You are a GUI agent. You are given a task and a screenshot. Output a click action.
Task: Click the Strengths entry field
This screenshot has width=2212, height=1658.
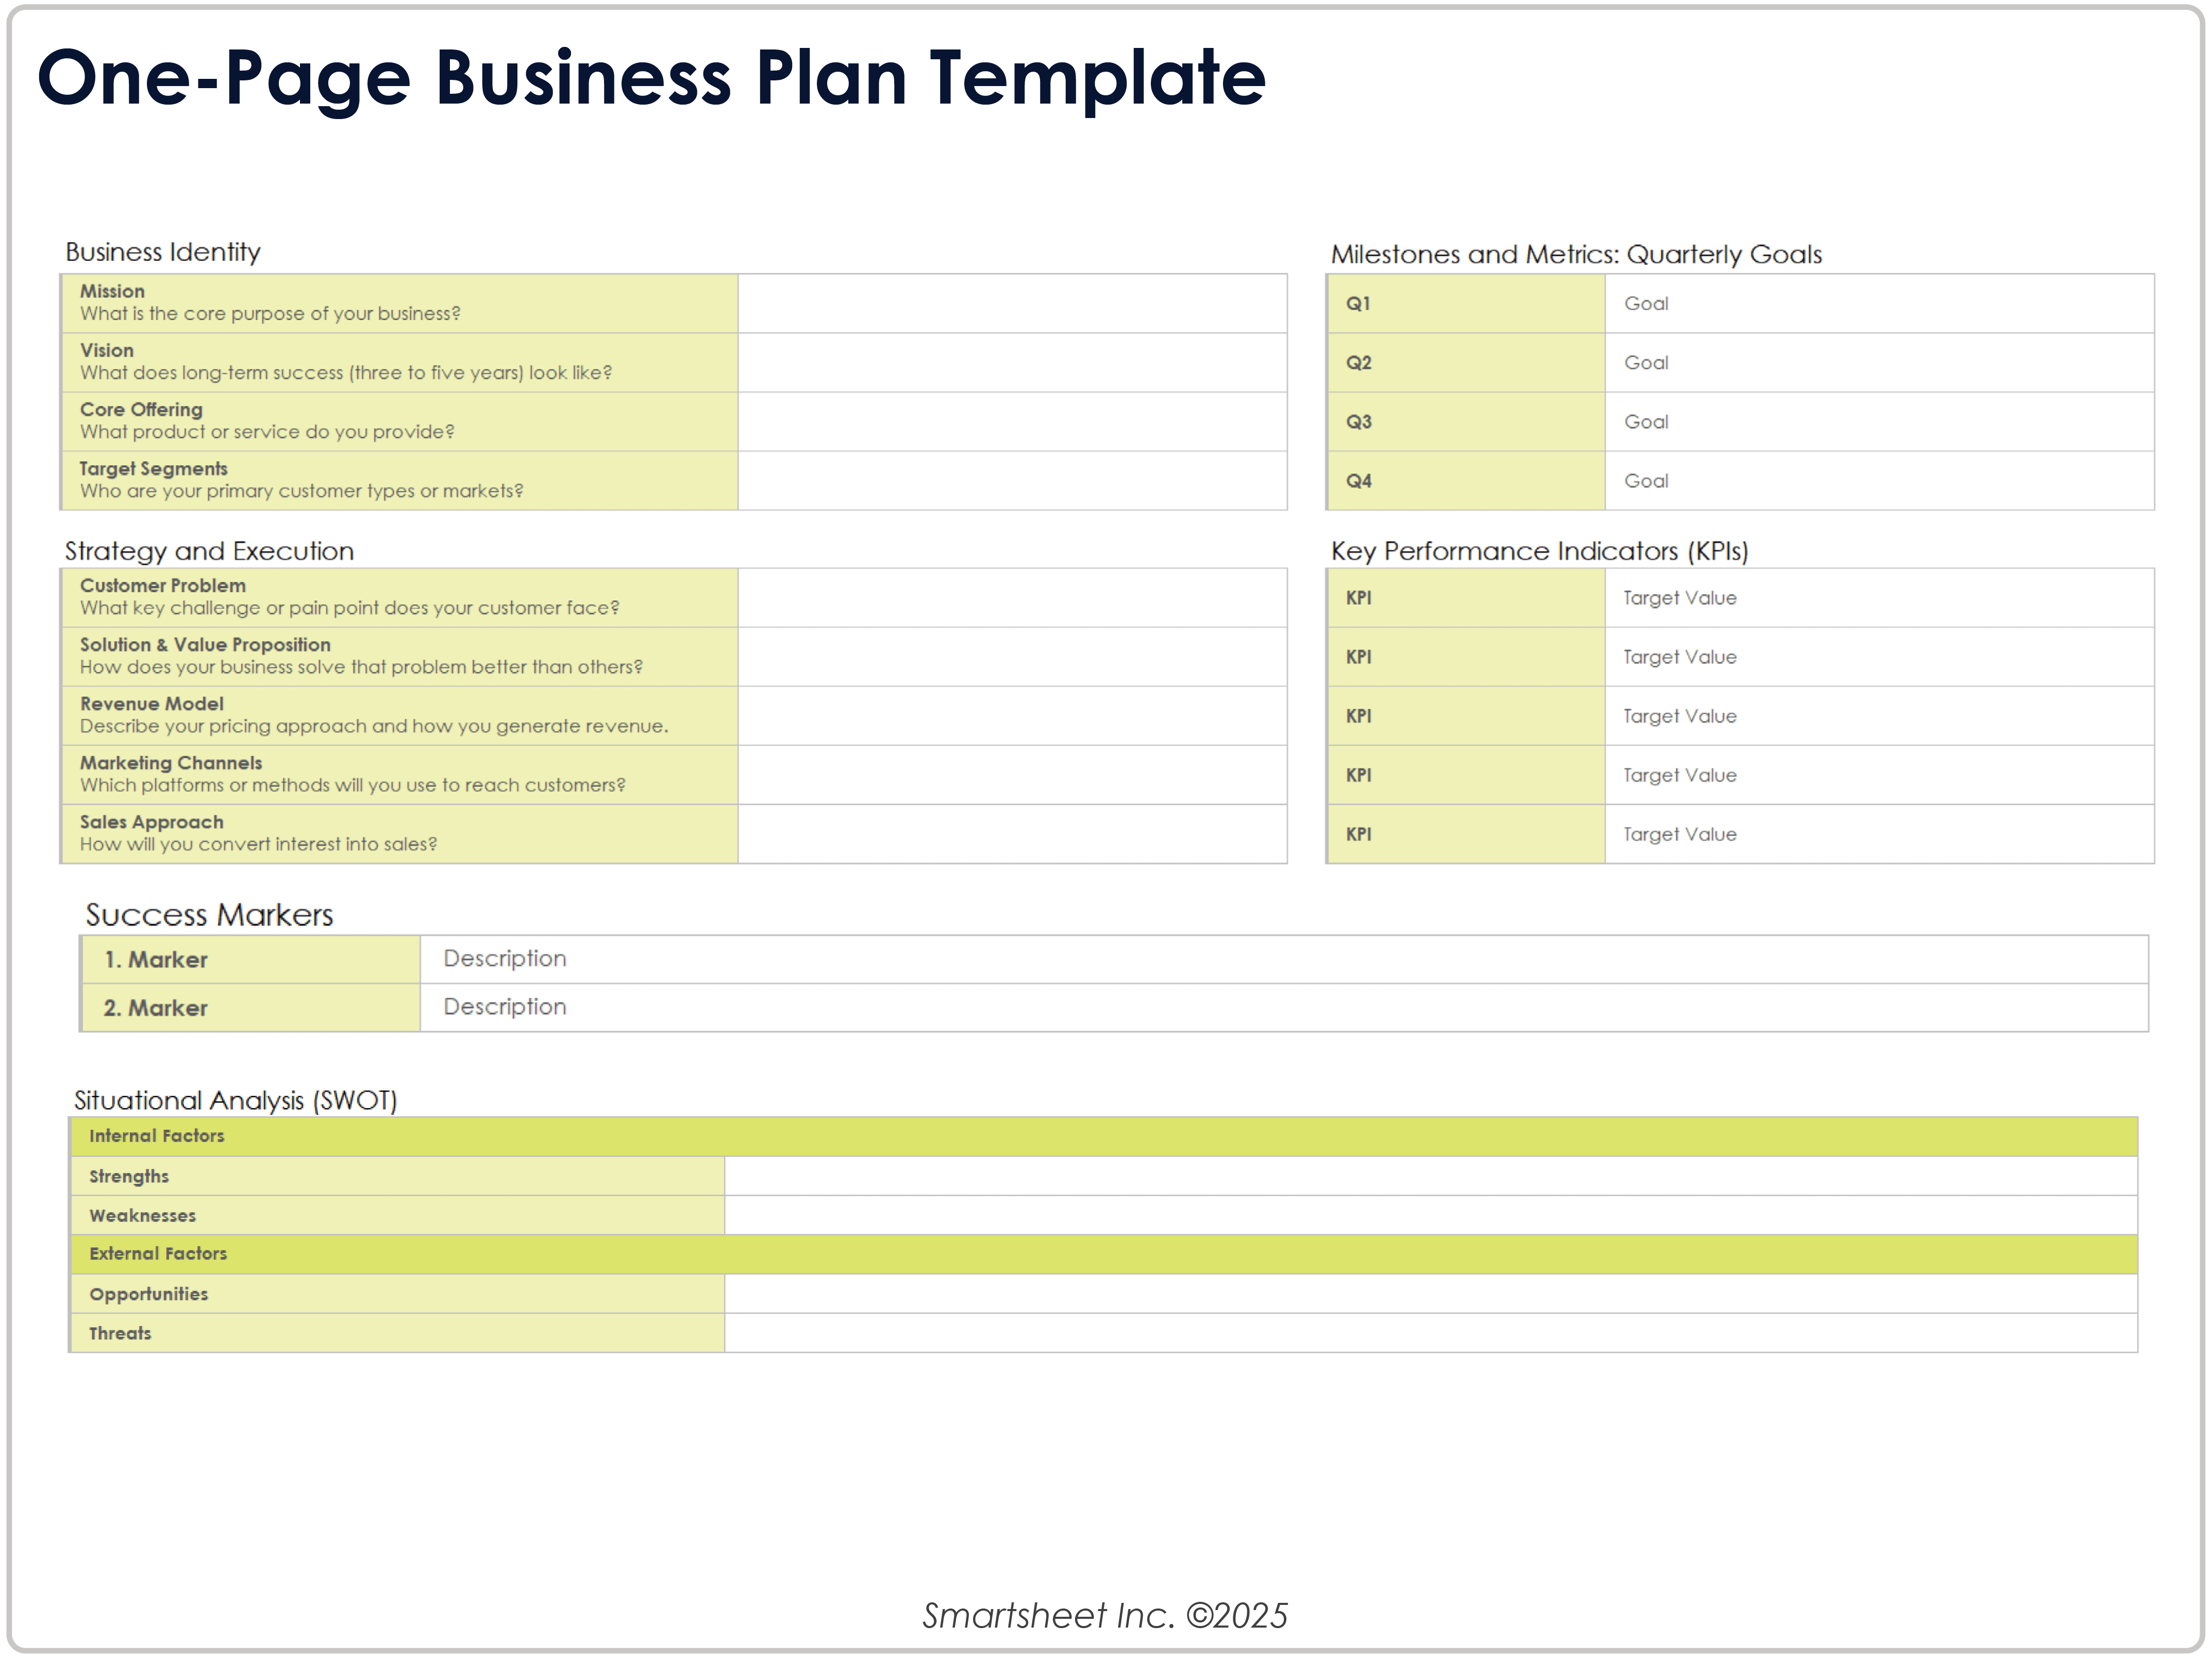1430,1175
